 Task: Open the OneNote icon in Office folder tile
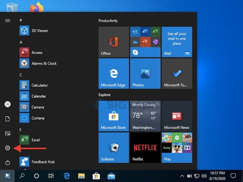(155, 42)
